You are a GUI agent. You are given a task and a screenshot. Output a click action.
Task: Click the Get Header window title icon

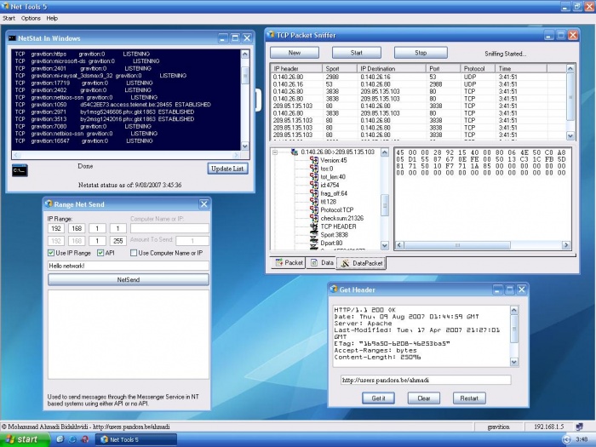[333, 289]
